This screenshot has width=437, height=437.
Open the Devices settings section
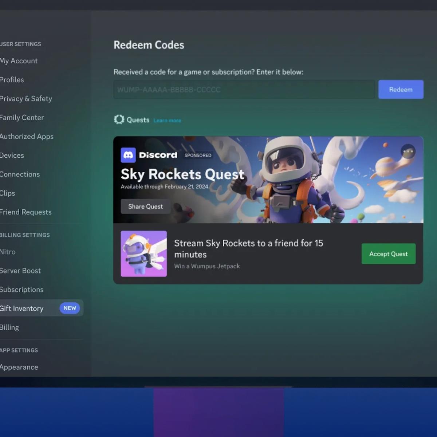tap(12, 155)
